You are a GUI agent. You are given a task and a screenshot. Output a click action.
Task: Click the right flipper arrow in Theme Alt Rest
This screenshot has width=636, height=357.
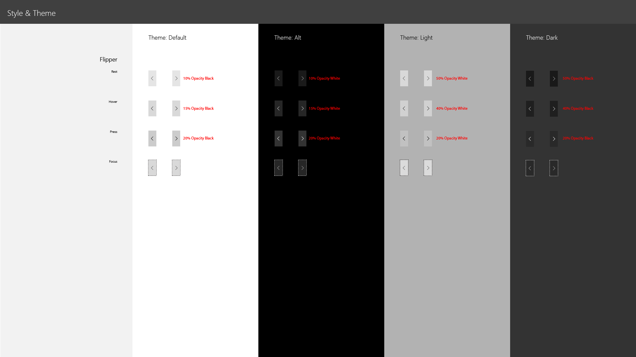point(302,78)
